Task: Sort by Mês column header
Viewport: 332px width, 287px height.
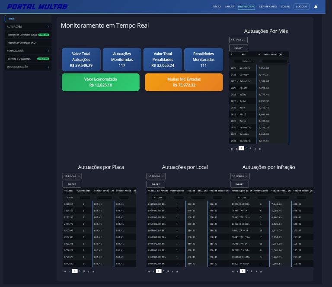Action: (x=243, y=54)
